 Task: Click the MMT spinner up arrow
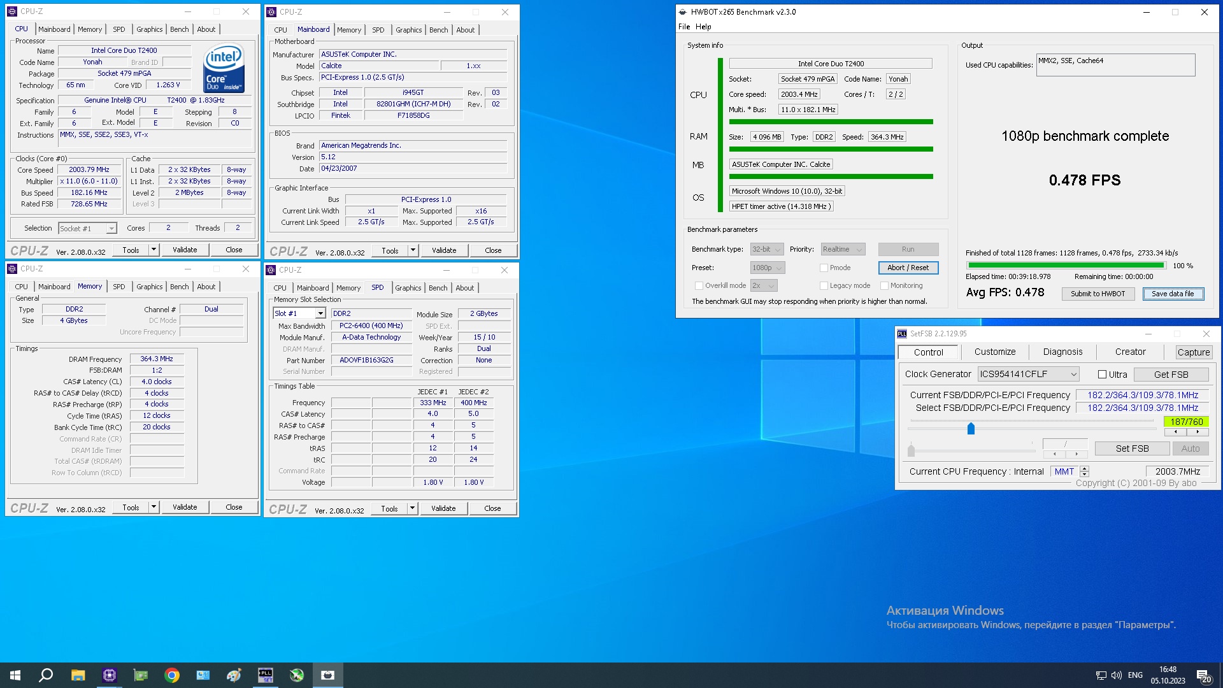(x=1084, y=469)
